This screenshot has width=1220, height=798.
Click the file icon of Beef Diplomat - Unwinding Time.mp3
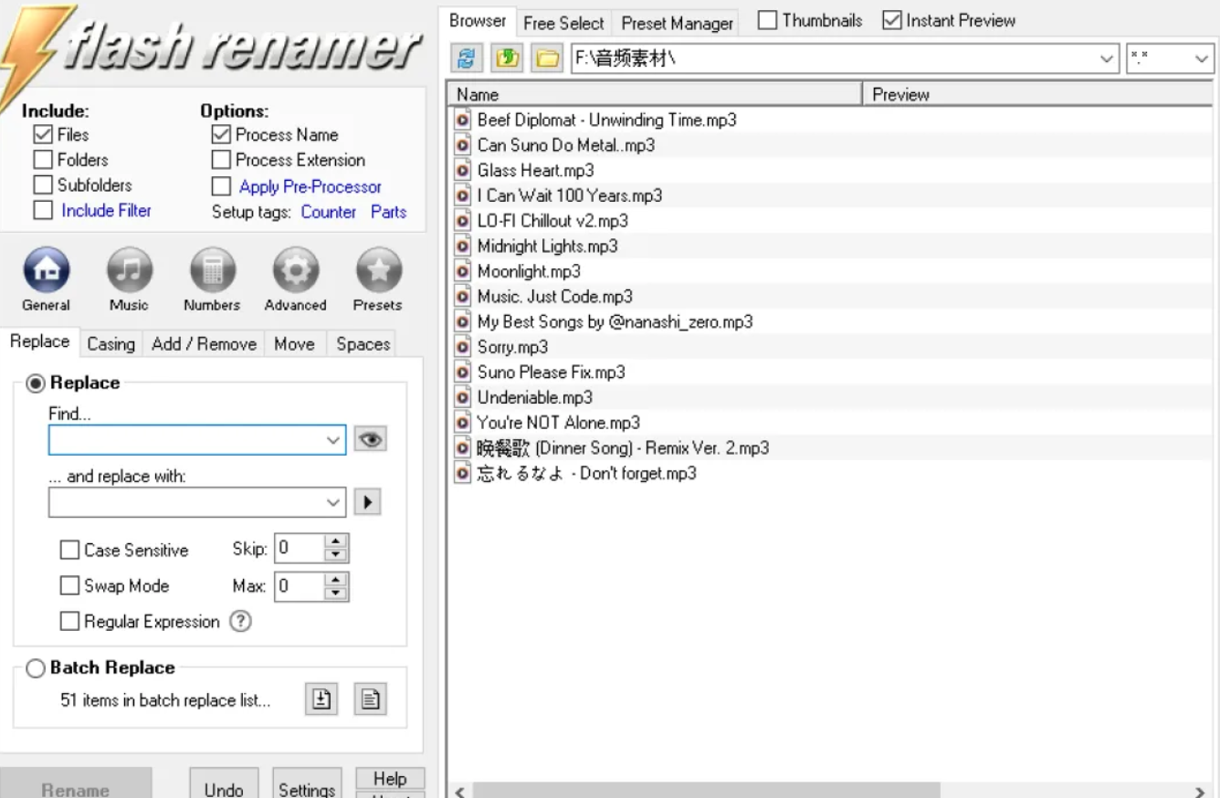click(x=463, y=120)
